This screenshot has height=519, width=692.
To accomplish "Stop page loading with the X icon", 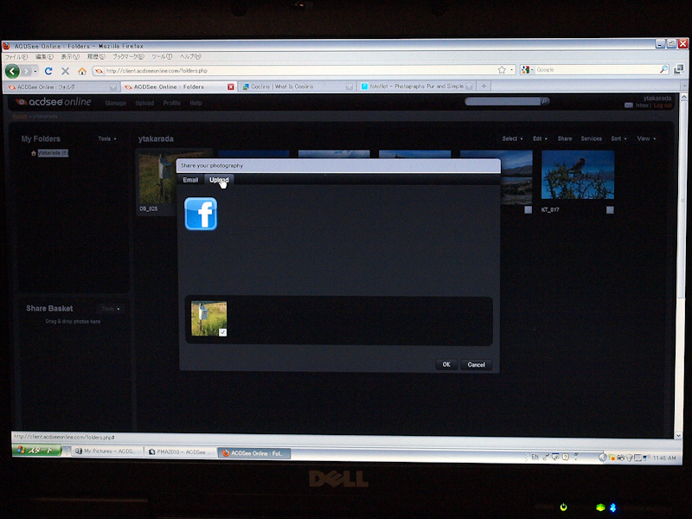I will coord(66,71).
